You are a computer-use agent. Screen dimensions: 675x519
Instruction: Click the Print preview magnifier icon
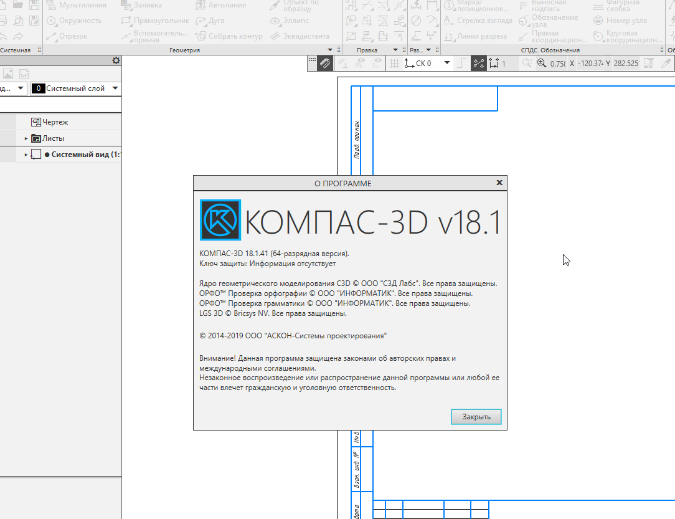tap(18, 21)
